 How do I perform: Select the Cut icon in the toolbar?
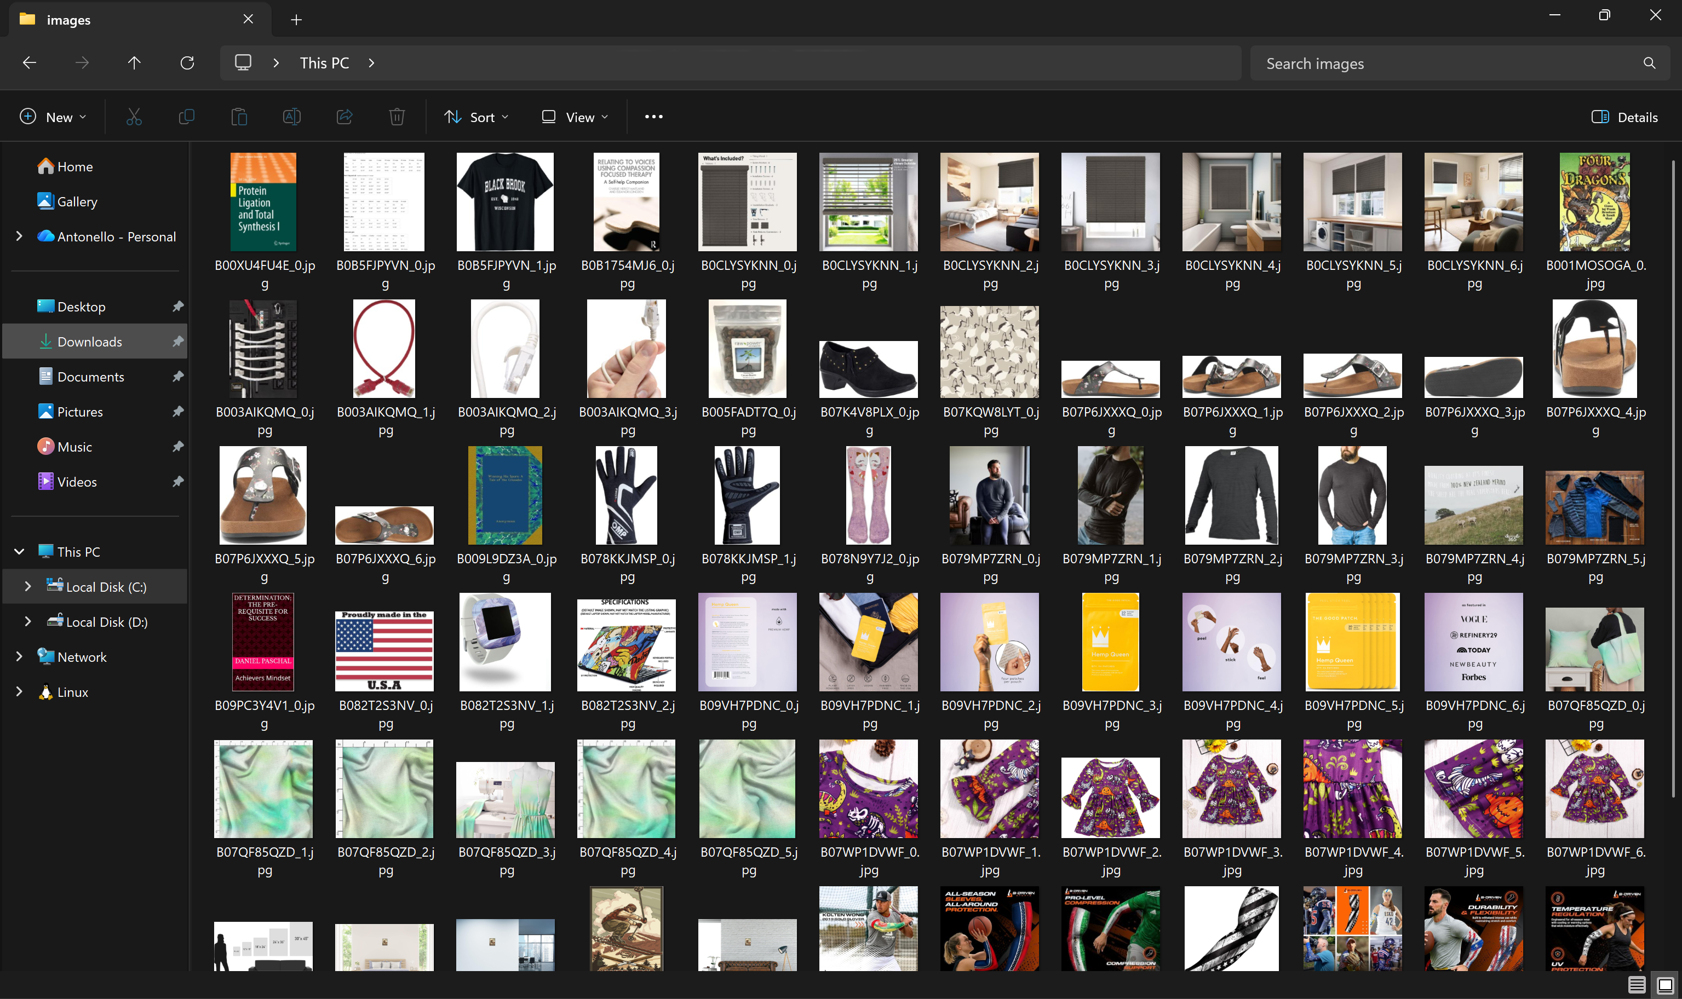click(x=133, y=117)
